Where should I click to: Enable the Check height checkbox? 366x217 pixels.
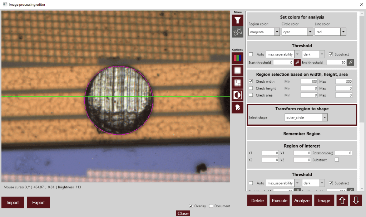coord(251,88)
